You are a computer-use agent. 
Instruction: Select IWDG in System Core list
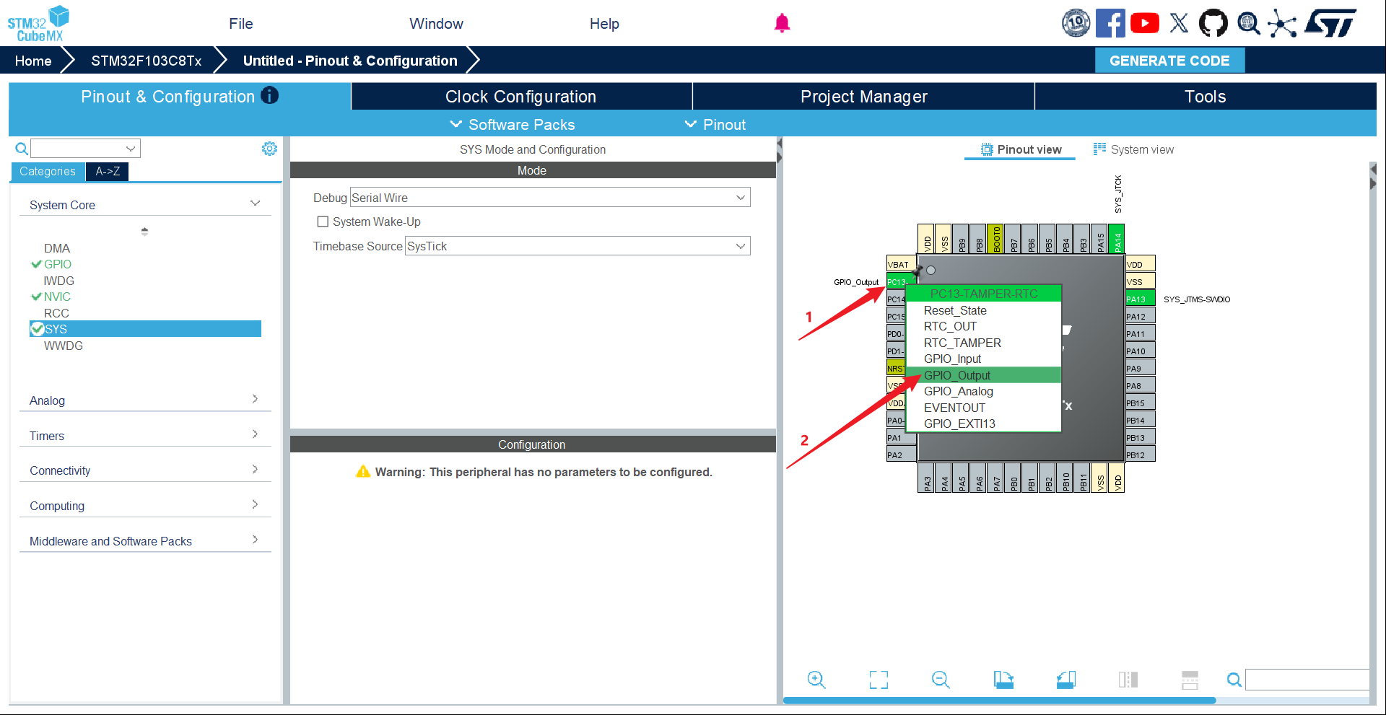[x=58, y=281]
